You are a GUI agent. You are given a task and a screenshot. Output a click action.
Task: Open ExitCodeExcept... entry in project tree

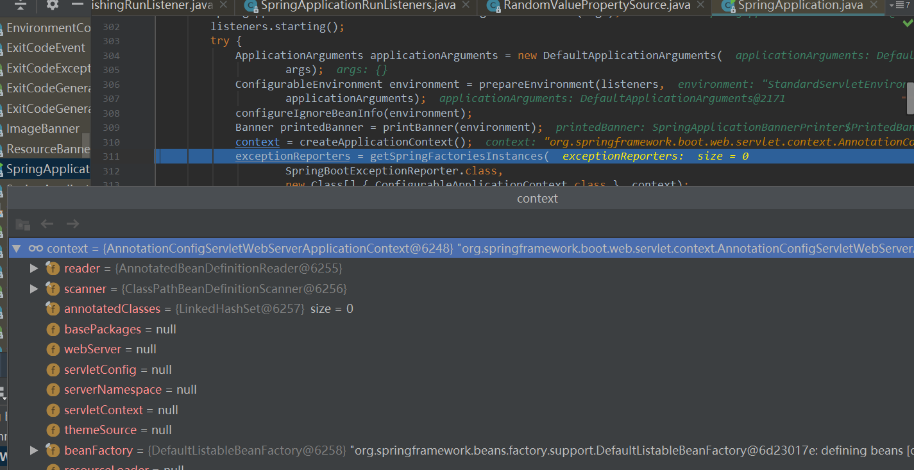pyautogui.click(x=48, y=69)
